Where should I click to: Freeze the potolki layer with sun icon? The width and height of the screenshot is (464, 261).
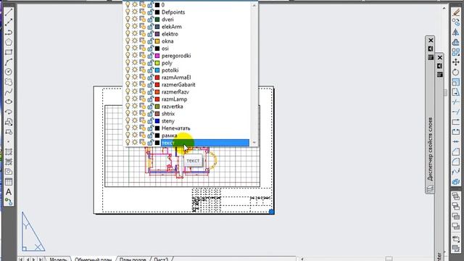tap(135, 70)
